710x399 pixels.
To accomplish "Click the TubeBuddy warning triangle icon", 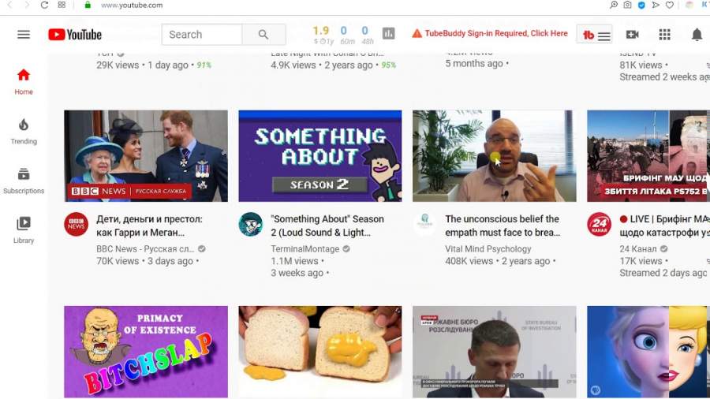I will (x=417, y=33).
